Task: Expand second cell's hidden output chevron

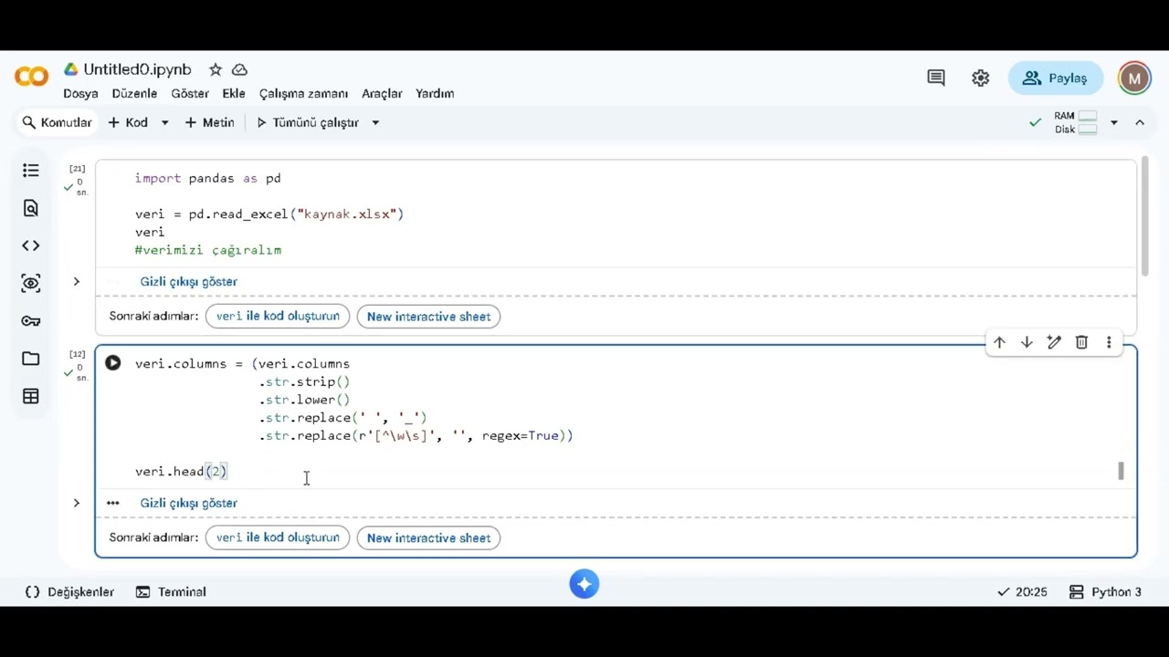Action: click(x=77, y=503)
